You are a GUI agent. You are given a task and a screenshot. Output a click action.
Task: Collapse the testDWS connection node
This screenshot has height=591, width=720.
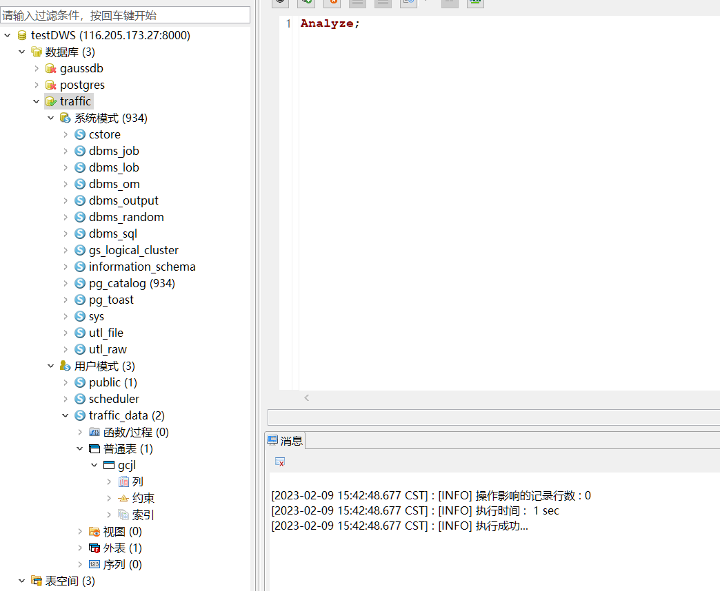pos(8,35)
